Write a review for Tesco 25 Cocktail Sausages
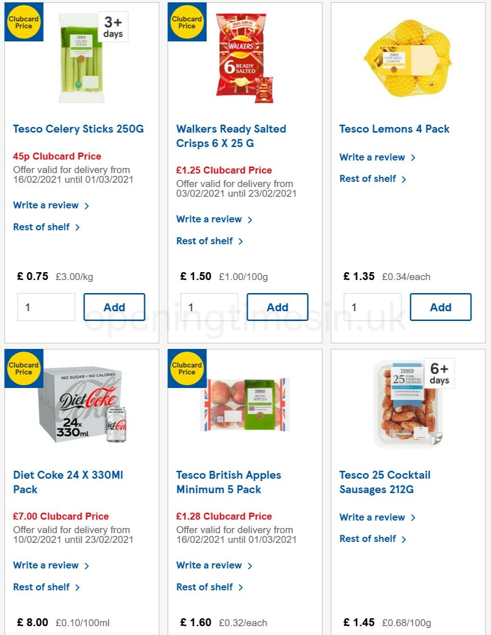 coord(373,517)
